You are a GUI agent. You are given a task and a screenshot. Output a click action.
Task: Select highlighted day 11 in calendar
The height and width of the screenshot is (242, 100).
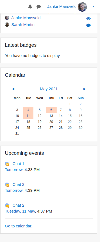pyautogui.click(x=28, y=116)
